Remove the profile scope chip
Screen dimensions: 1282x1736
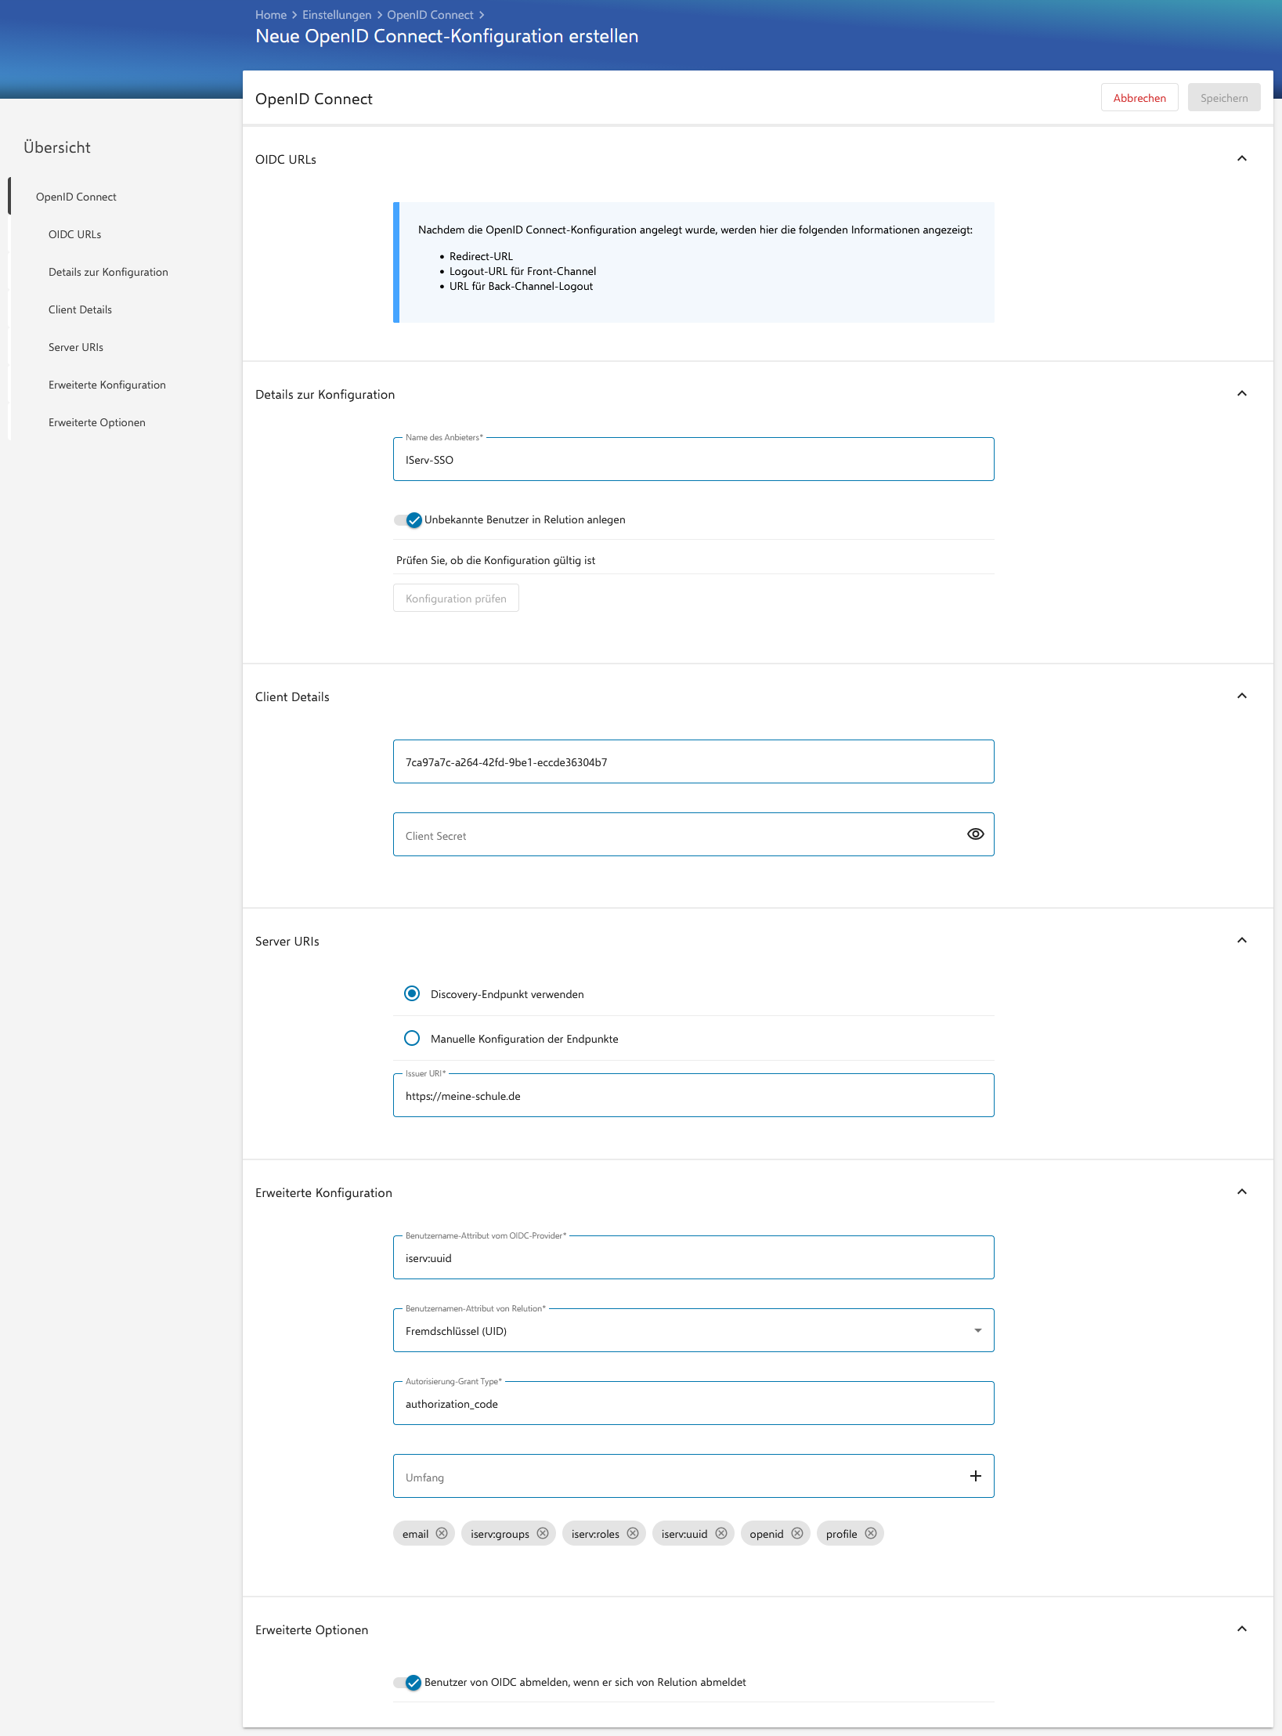(x=871, y=1533)
